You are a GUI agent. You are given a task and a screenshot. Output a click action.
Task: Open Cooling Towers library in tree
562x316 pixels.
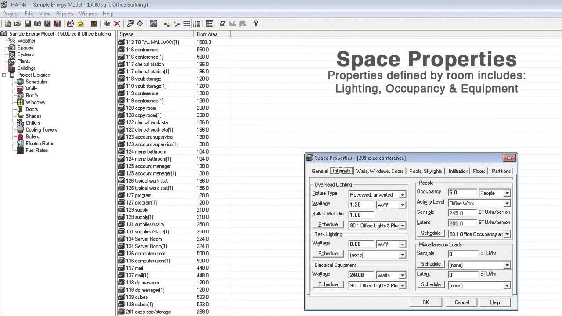[41, 130]
